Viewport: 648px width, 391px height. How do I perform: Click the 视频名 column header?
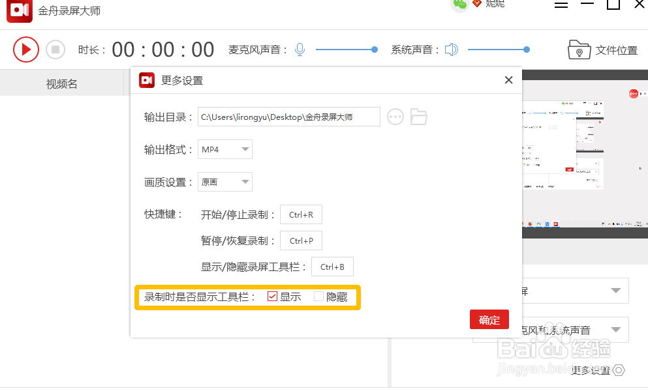point(61,84)
